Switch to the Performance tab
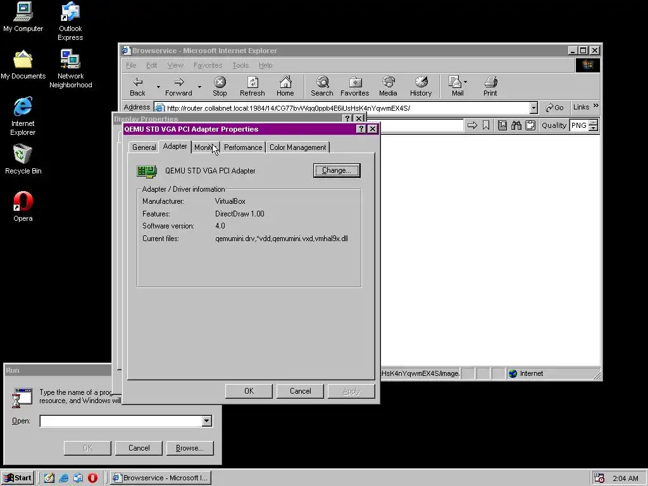The height and width of the screenshot is (486, 648). point(243,147)
